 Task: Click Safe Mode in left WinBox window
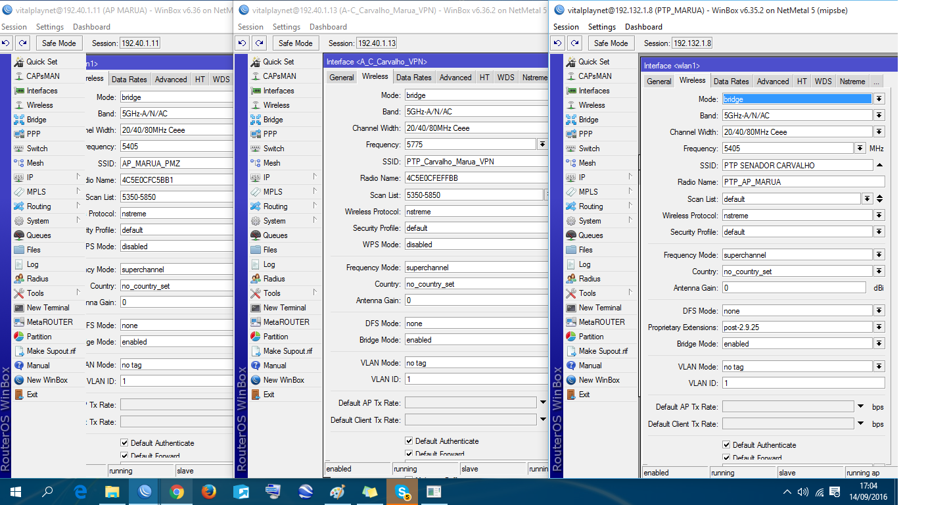click(58, 43)
